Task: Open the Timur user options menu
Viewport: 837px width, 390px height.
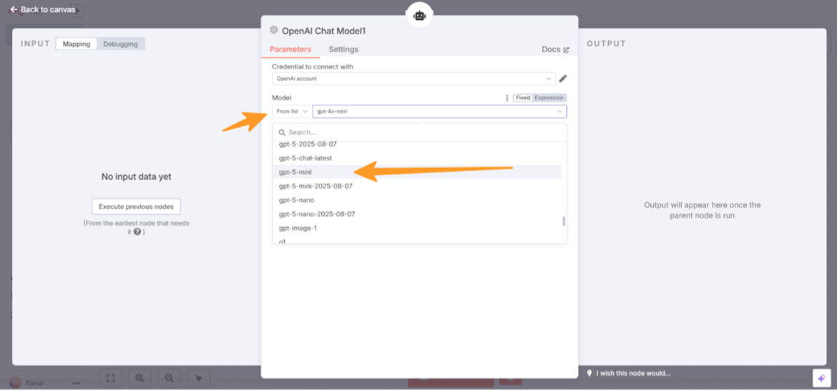Action: pyautogui.click(x=77, y=383)
